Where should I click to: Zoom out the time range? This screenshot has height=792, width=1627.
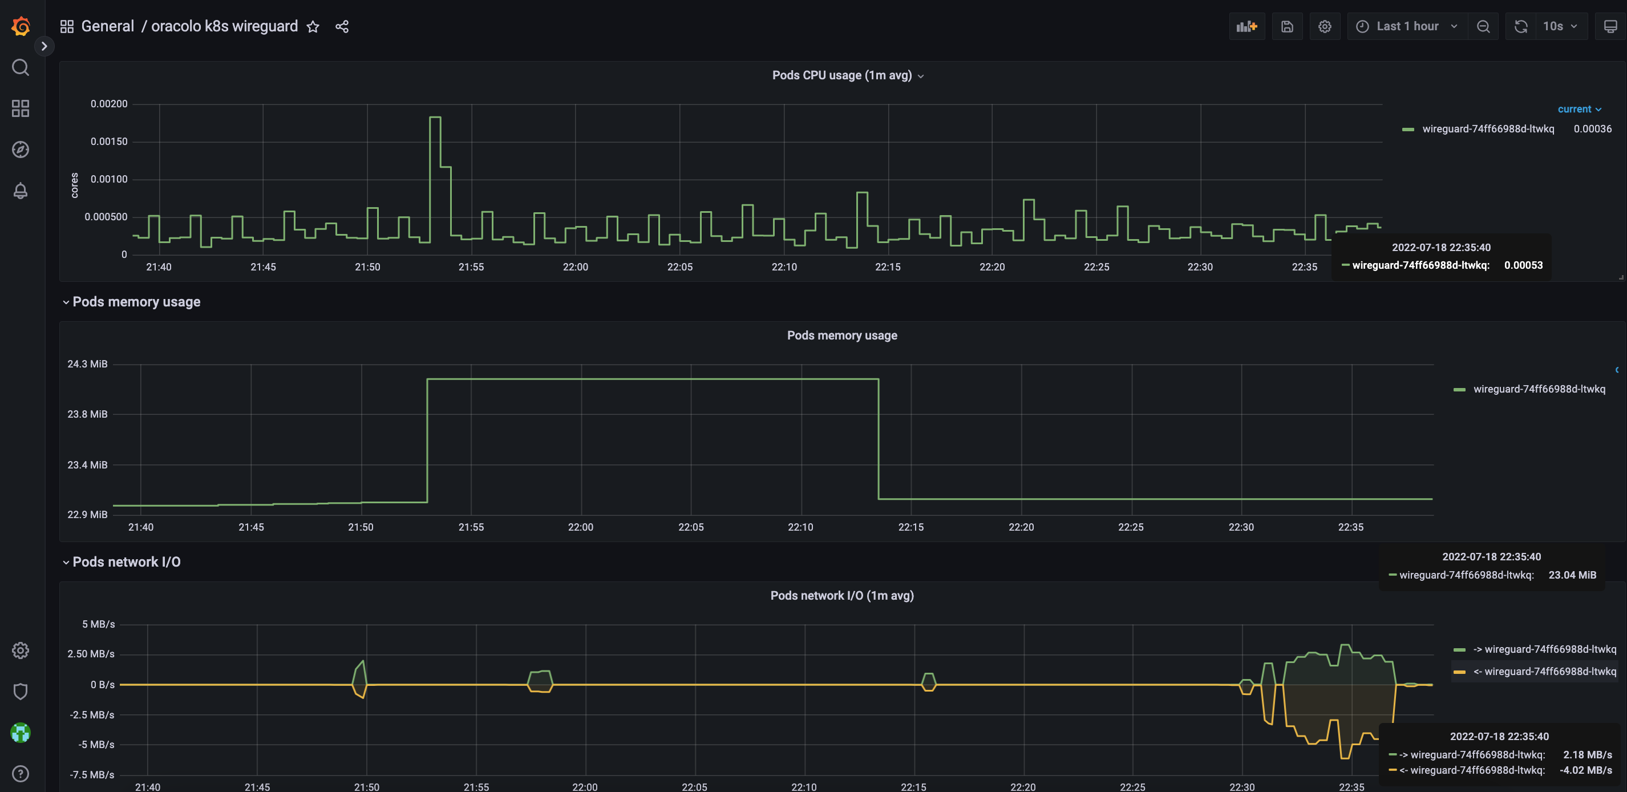(x=1483, y=26)
